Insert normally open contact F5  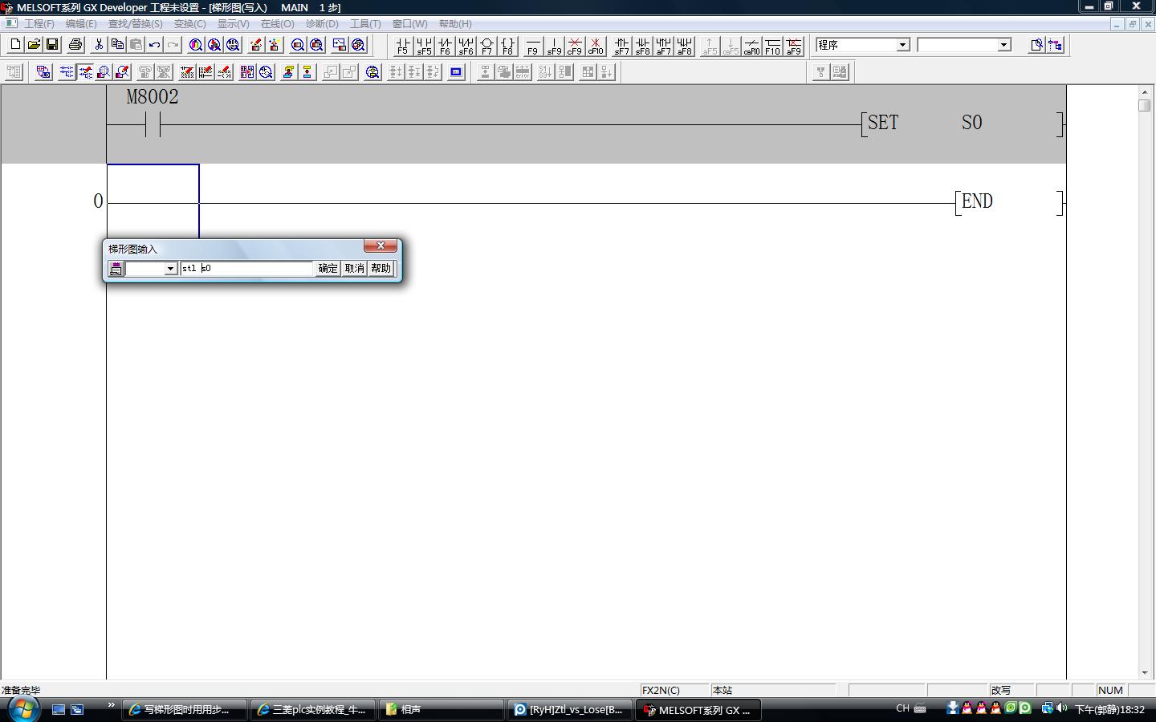point(403,46)
